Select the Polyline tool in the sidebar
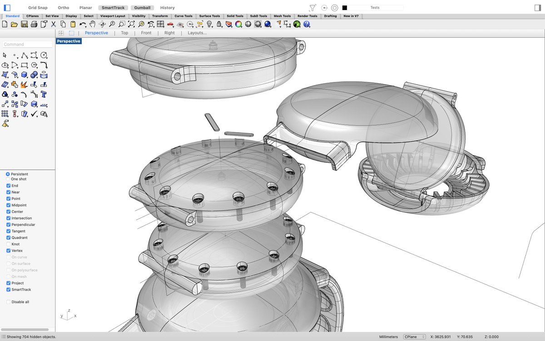 pos(24,55)
